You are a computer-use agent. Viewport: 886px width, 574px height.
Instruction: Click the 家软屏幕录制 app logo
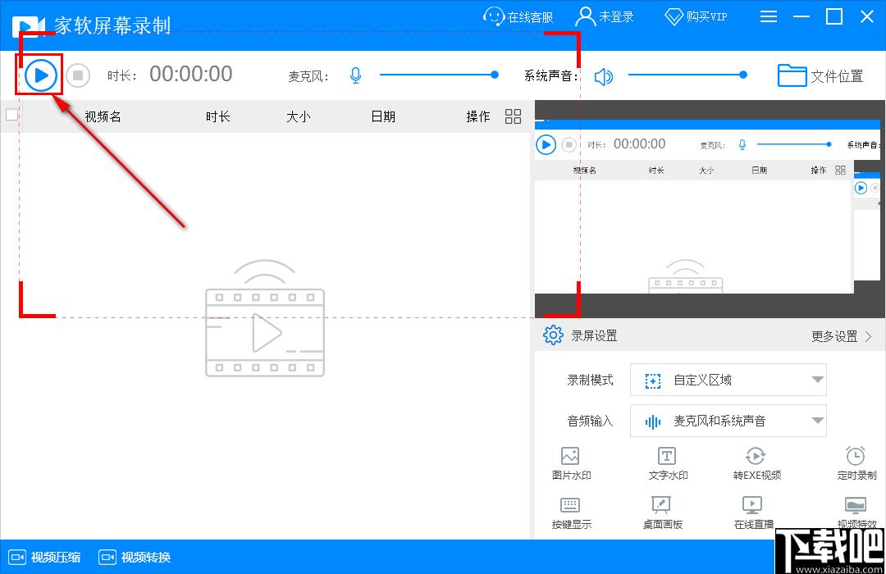point(27,26)
